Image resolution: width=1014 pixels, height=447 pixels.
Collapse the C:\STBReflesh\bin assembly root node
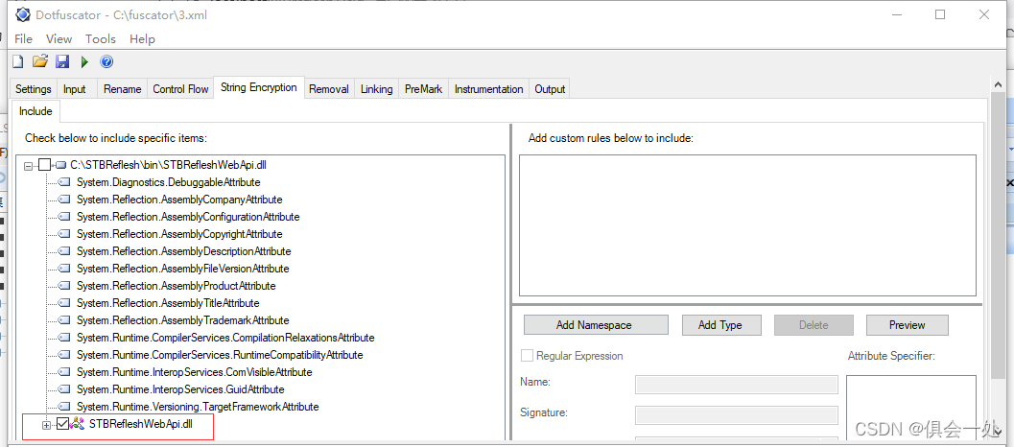tap(28, 166)
